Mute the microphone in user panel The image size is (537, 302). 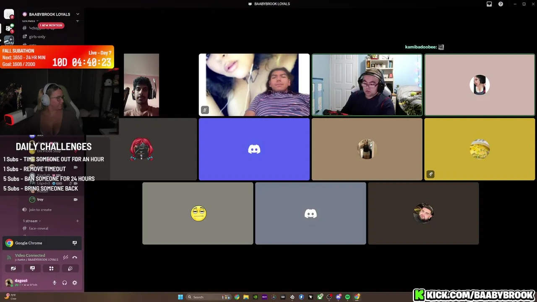[55, 283]
